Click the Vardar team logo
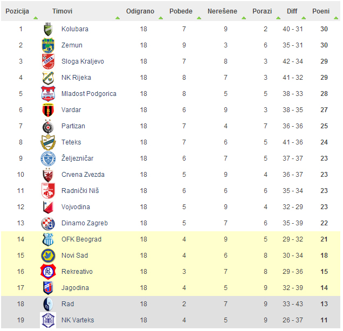Screen dimensions: 343x331 pos(48,110)
